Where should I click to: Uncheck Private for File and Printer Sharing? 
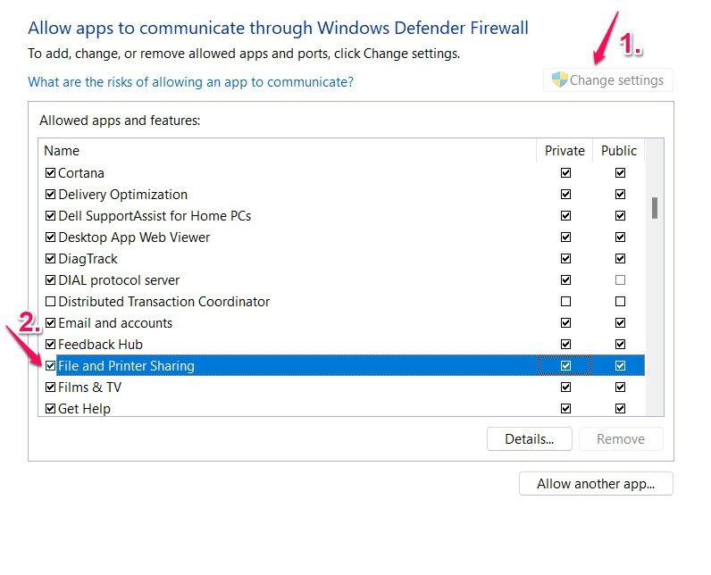point(565,366)
